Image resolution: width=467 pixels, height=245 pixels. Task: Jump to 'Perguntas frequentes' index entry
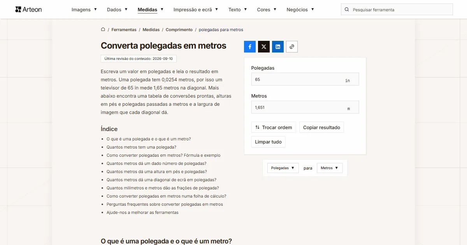click(x=165, y=204)
